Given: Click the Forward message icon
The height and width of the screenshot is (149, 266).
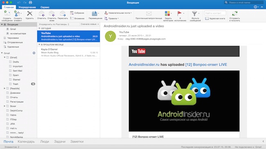Looking at the screenshot, I should 63,13.
